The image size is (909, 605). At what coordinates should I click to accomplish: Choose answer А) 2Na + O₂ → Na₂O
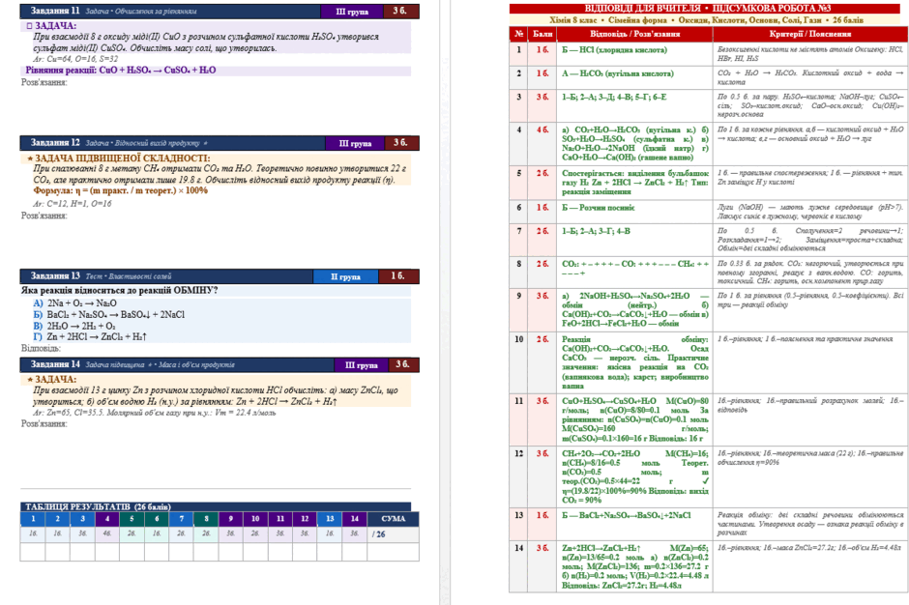point(74,303)
